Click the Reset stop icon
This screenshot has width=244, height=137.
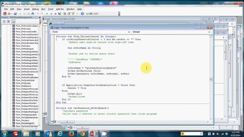(55, 14)
